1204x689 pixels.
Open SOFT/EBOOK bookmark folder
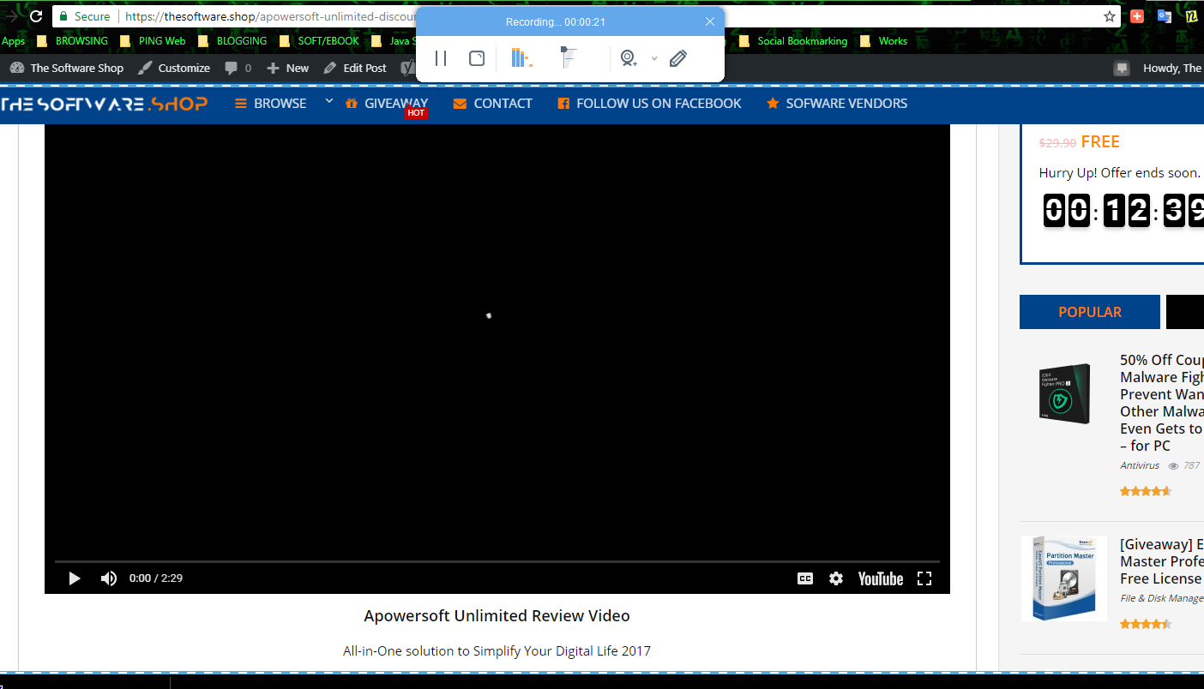click(x=320, y=41)
